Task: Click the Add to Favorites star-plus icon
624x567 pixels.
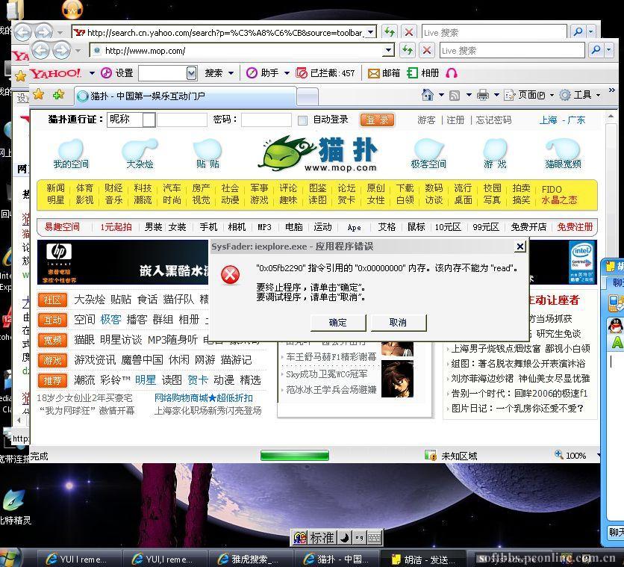Action: click(x=58, y=95)
